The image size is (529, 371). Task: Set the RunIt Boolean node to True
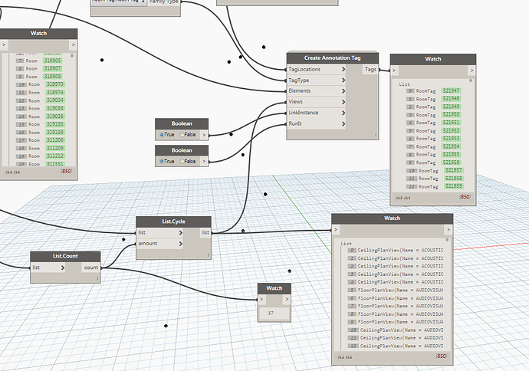(162, 162)
